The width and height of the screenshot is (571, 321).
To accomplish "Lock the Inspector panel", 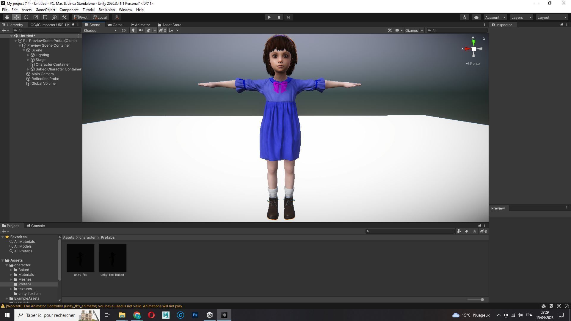I will pos(561,25).
